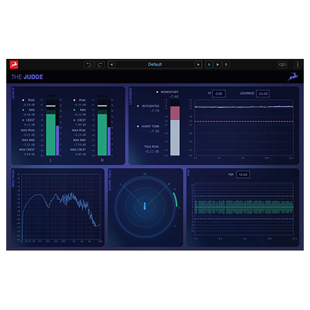Click the blue antelope logo
Viewport: 310px width, 310px height.
pyautogui.click(x=293, y=77)
